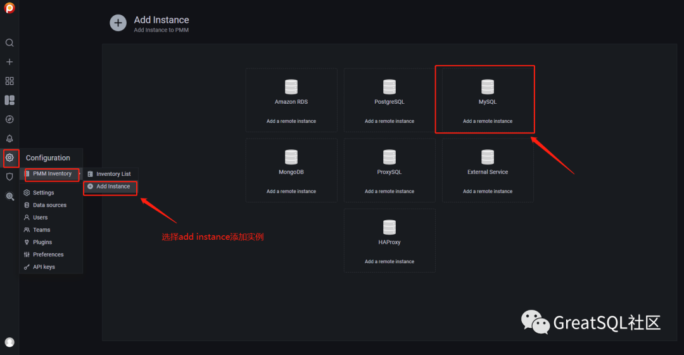Screen dimensions: 684x355
Task: Click the PostgreSQL database icon
Action: coord(389,87)
